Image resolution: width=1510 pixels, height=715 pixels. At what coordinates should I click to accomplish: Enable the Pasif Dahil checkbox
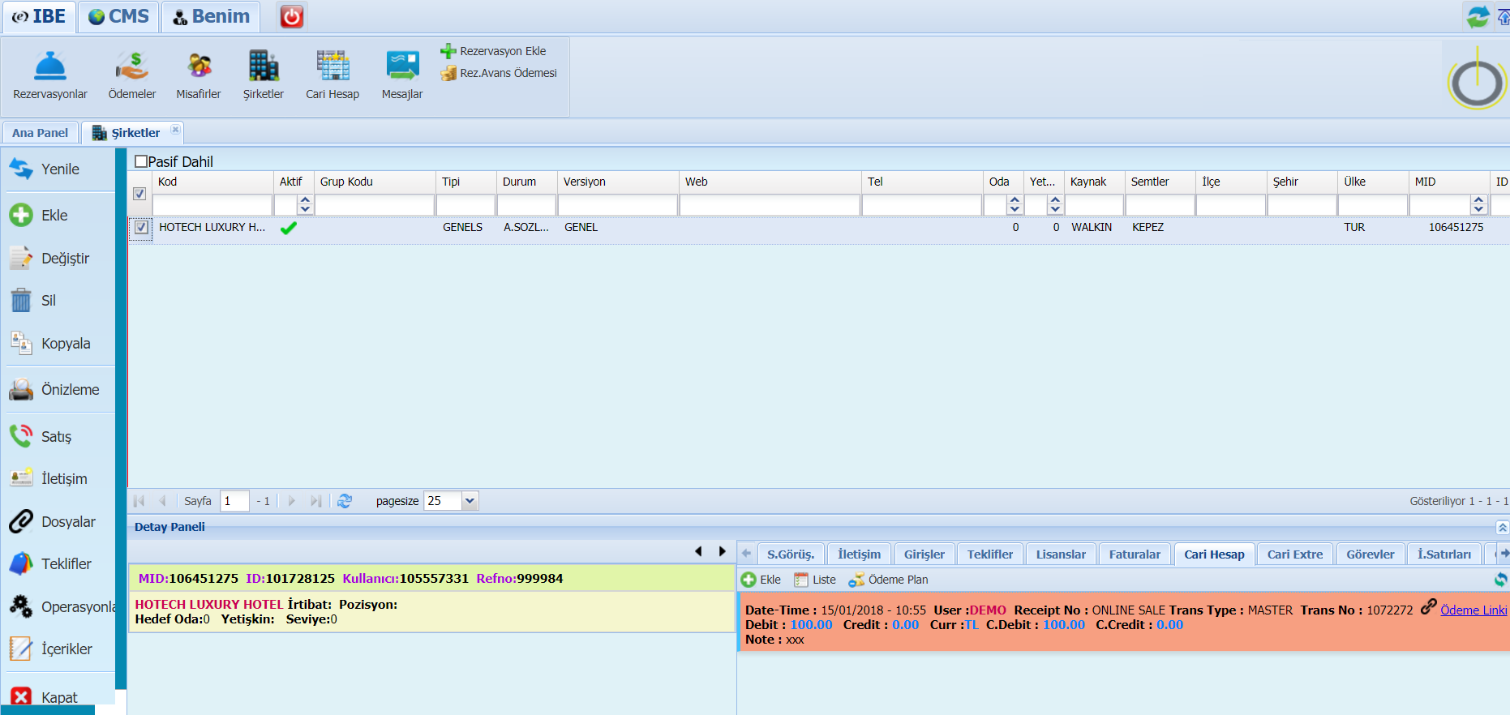(x=141, y=161)
